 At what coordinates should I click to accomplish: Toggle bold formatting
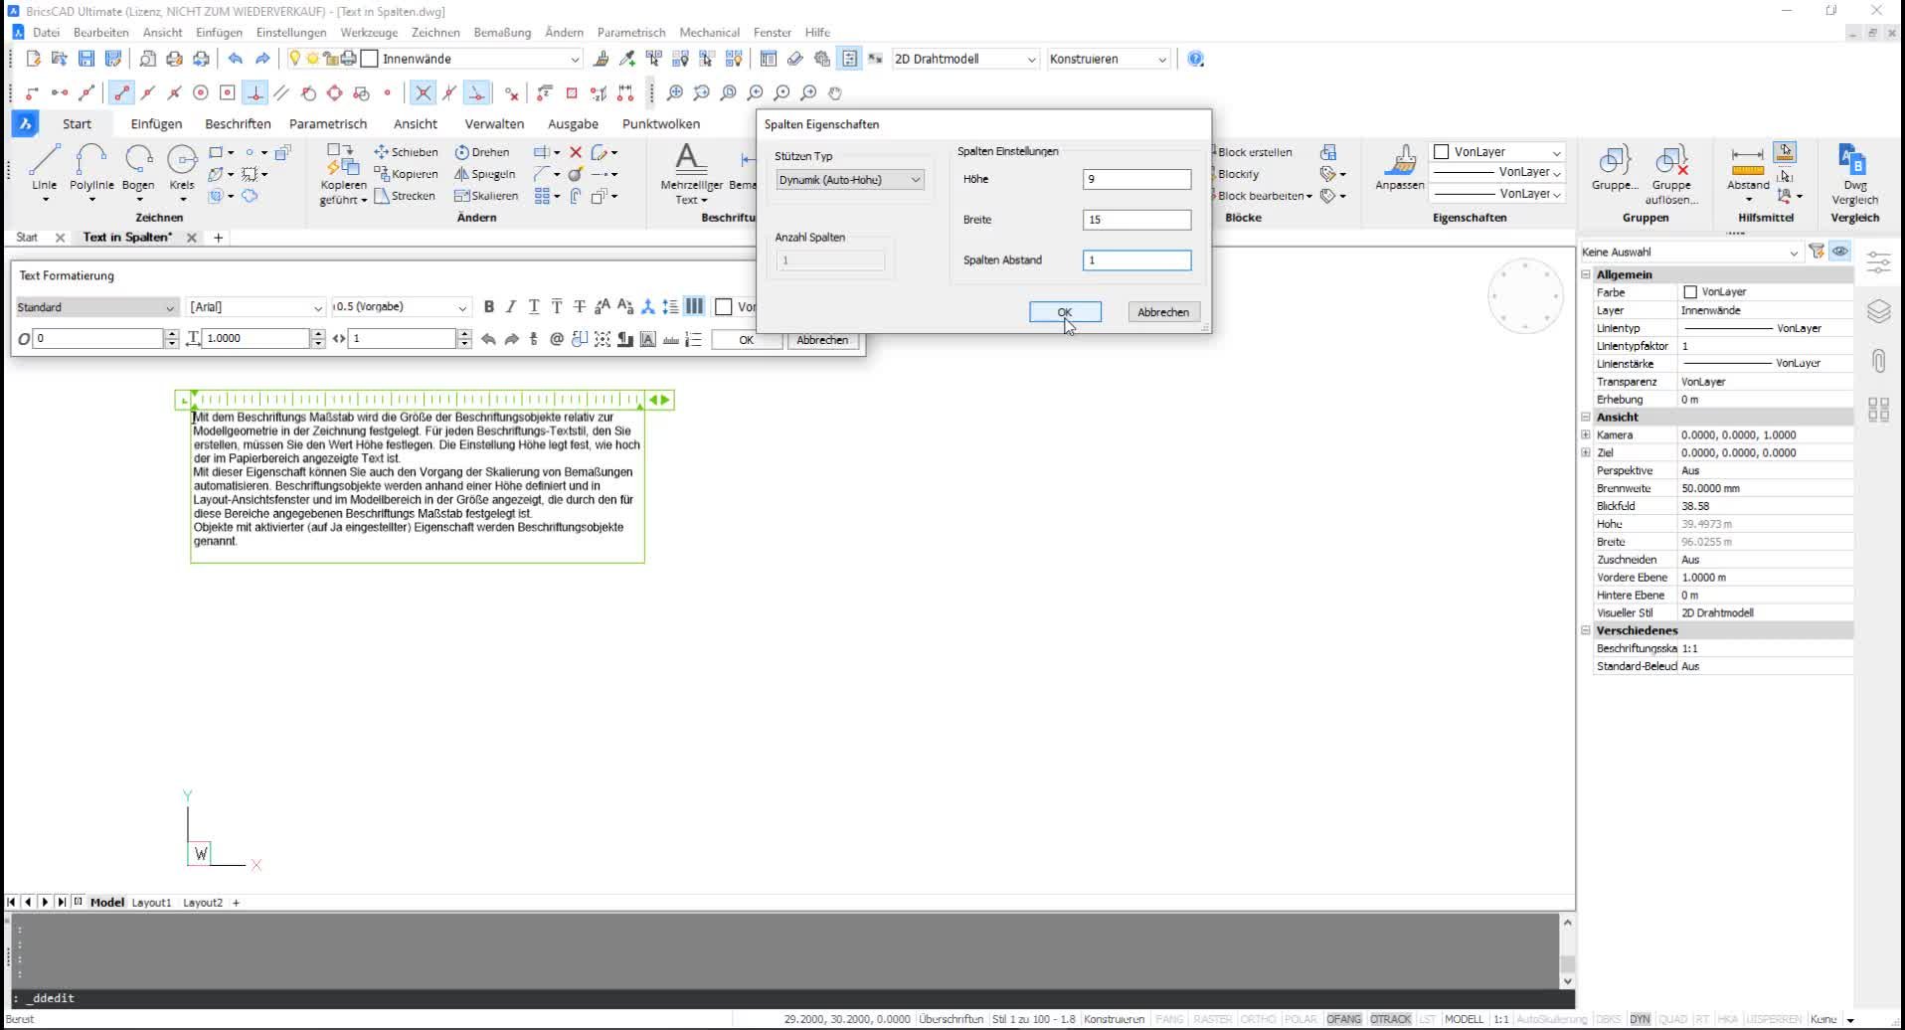(488, 307)
